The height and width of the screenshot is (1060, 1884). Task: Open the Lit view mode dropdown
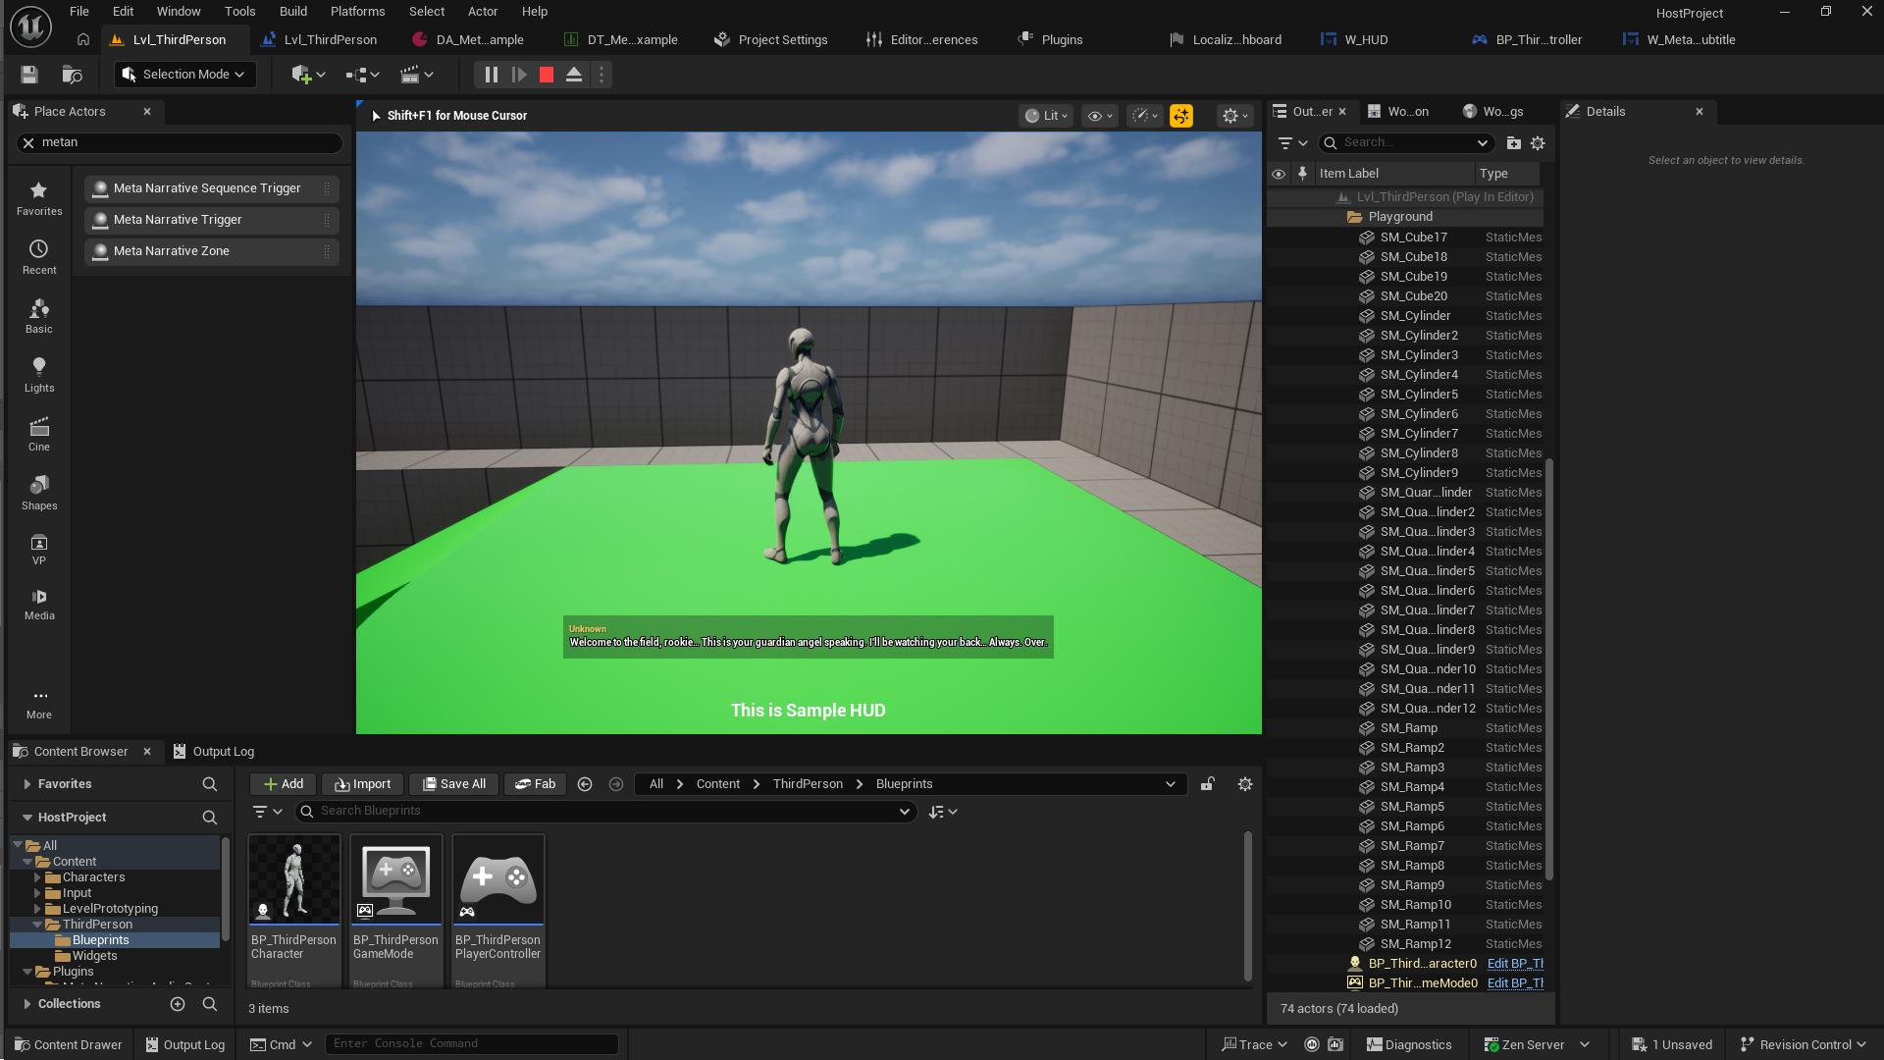coord(1046,115)
